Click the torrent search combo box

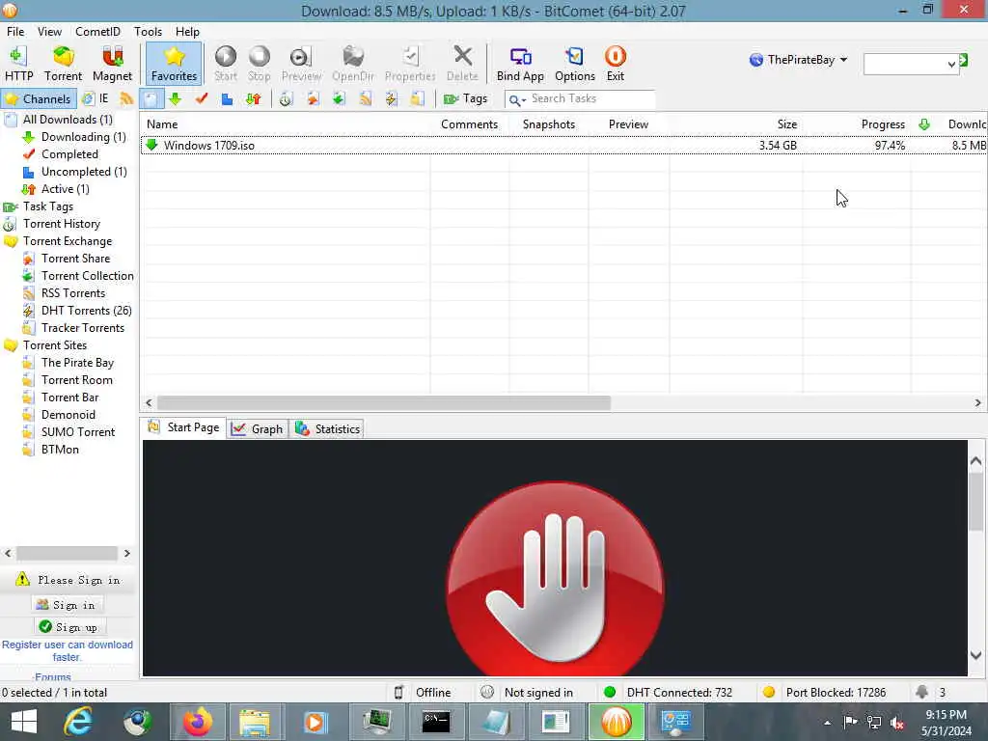point(911,64)
